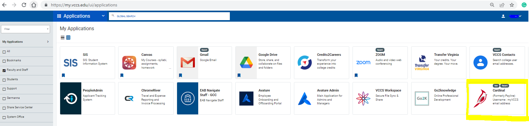This screenshot has height=126, width=529.
Task: Click 'My Applications' page heading
Action: (x=77, y=28)
